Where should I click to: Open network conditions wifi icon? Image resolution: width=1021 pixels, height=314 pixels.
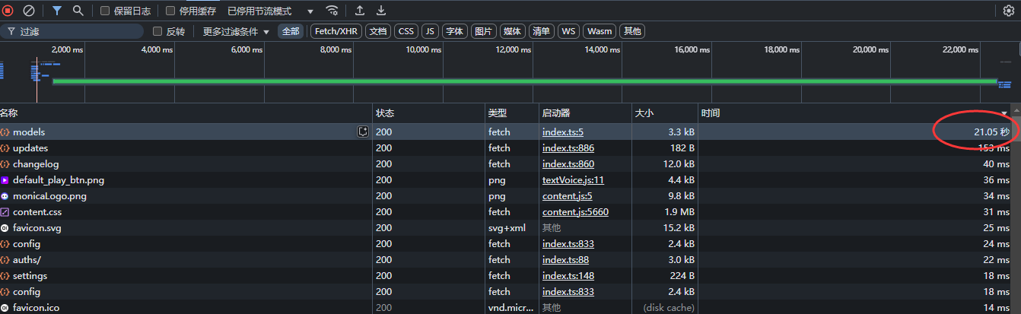click(x=332, y=11)
